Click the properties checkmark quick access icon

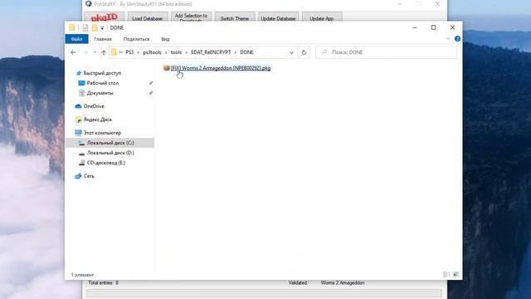(x=85, y=27)
